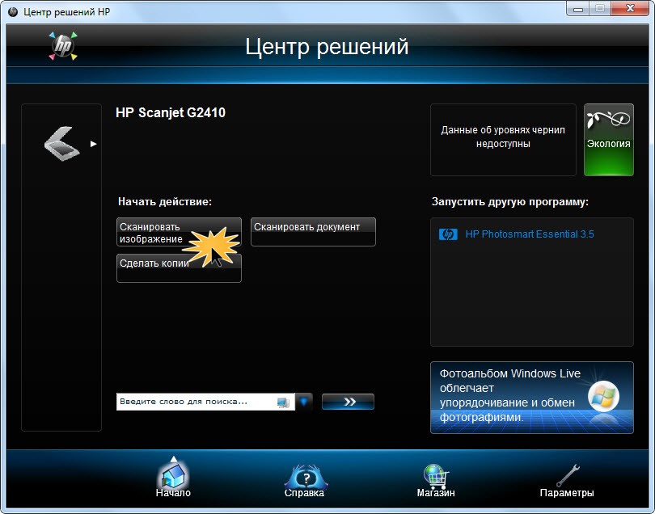Click Сделать копии button
655x514 pixels.
click(179, 268)
